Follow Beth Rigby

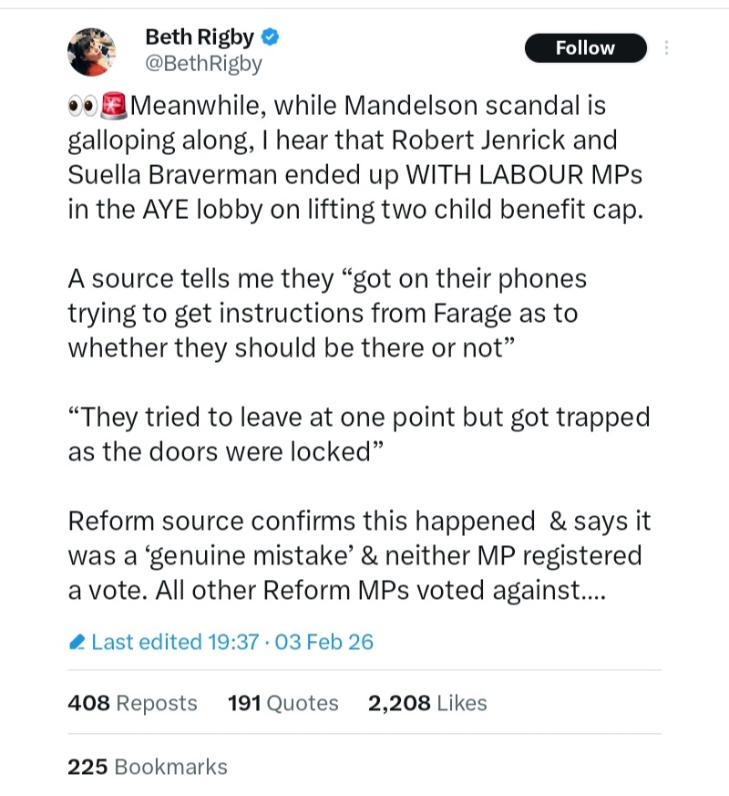pyautogui.click(x=585, y=48)
